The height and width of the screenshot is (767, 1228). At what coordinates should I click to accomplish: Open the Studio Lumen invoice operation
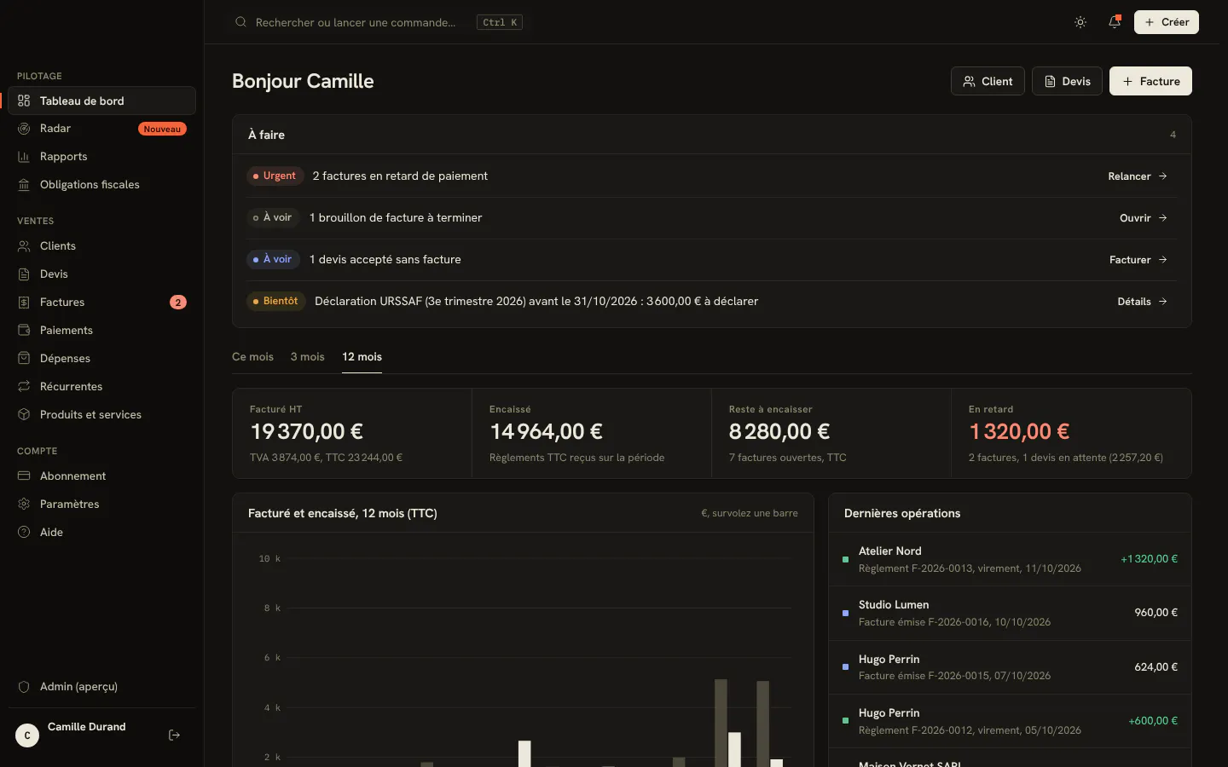pos(1010,613)
